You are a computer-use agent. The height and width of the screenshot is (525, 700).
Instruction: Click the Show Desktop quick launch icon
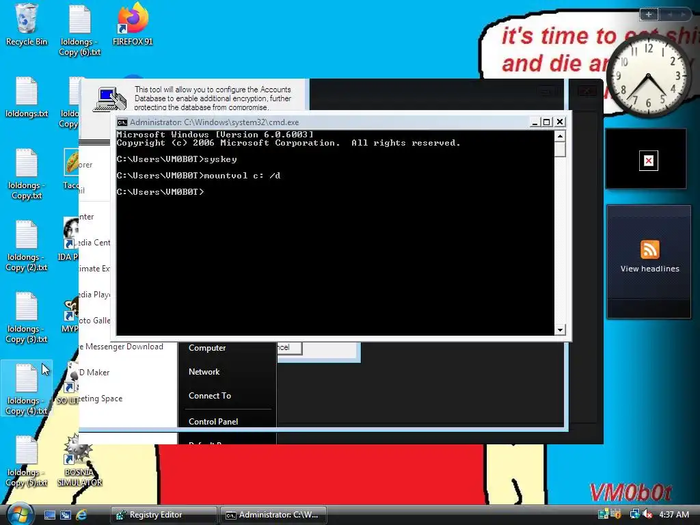click(49, 515)
